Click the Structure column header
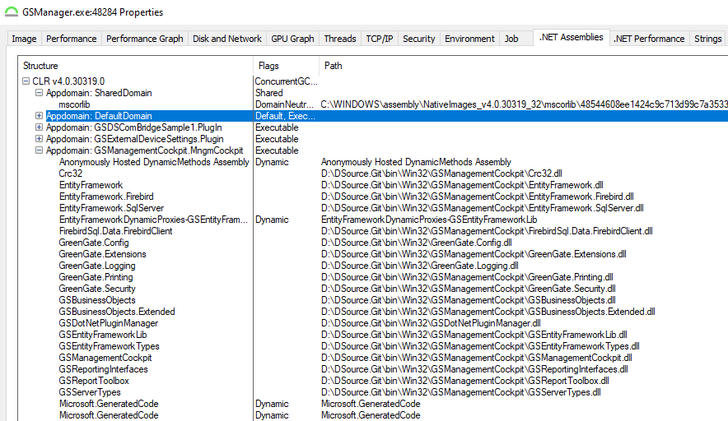Screen dimensions: 728x421 tap(135, 66)
